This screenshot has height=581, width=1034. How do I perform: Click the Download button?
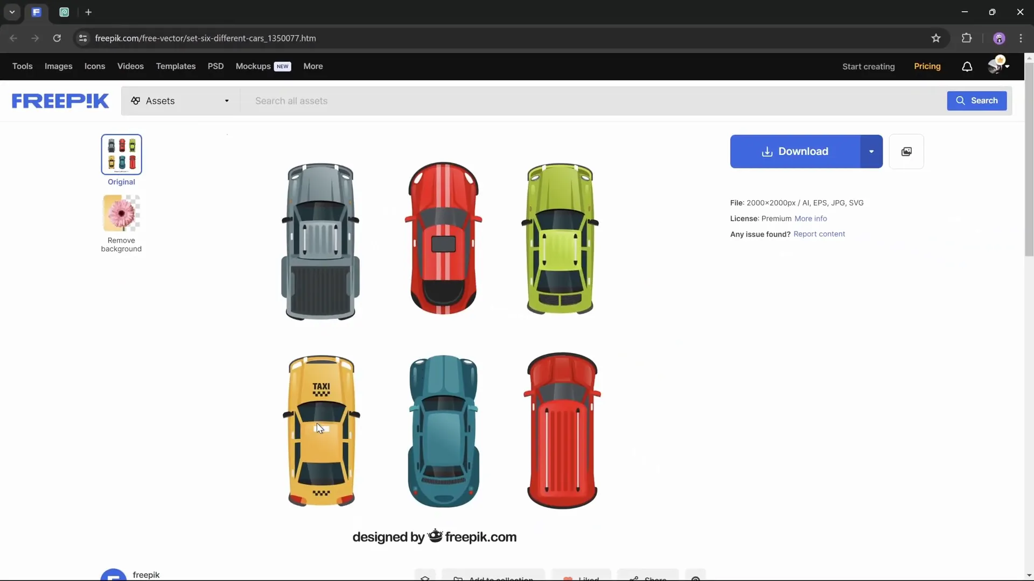coord(795,151)
